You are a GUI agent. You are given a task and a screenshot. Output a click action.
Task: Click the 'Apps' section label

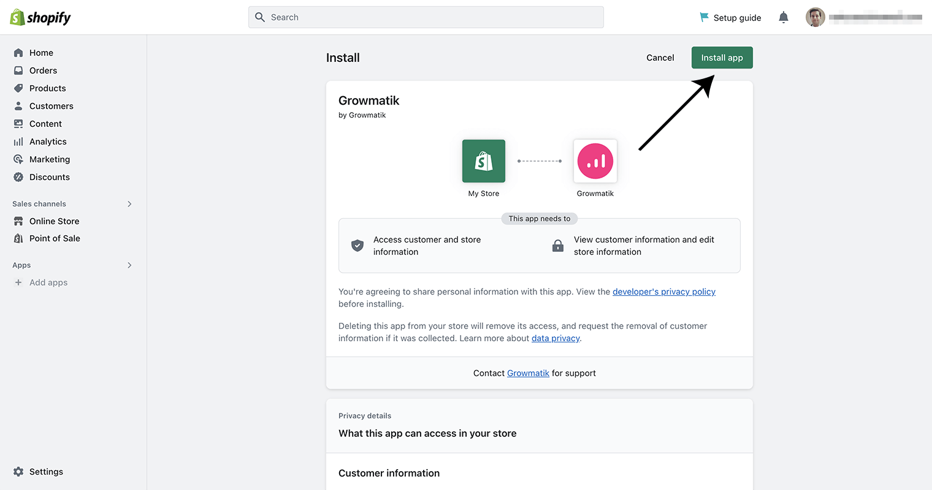(21, 265)
